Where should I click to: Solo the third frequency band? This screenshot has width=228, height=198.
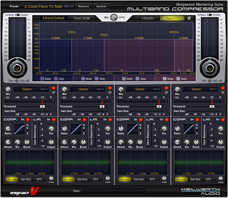click(137, 79)
